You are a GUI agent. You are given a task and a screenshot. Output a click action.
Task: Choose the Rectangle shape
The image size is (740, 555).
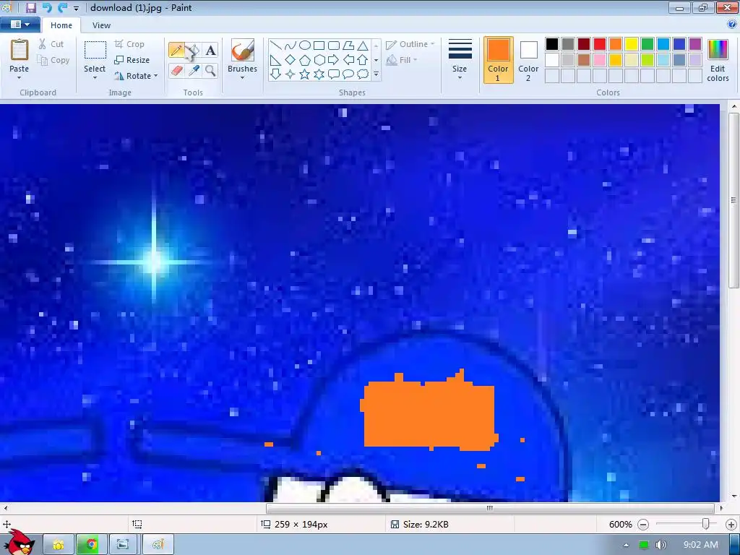click(319, 46)
